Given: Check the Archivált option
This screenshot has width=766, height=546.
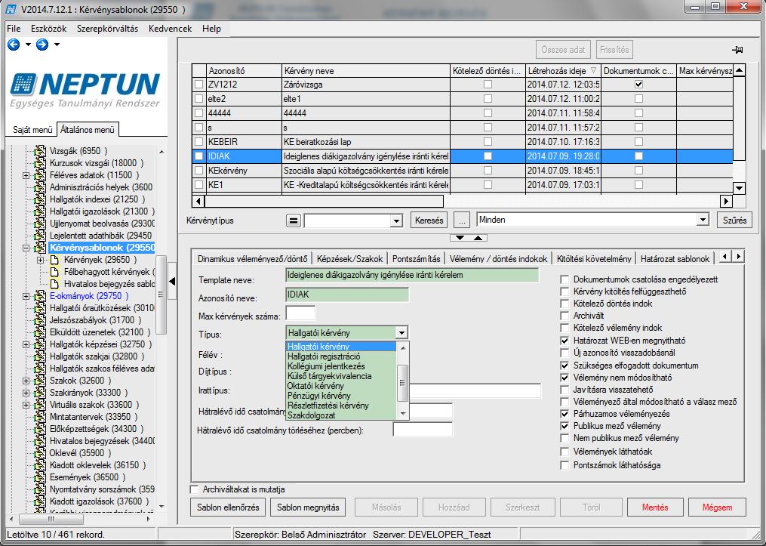Looking at the screenshot, I should point(565,316).
